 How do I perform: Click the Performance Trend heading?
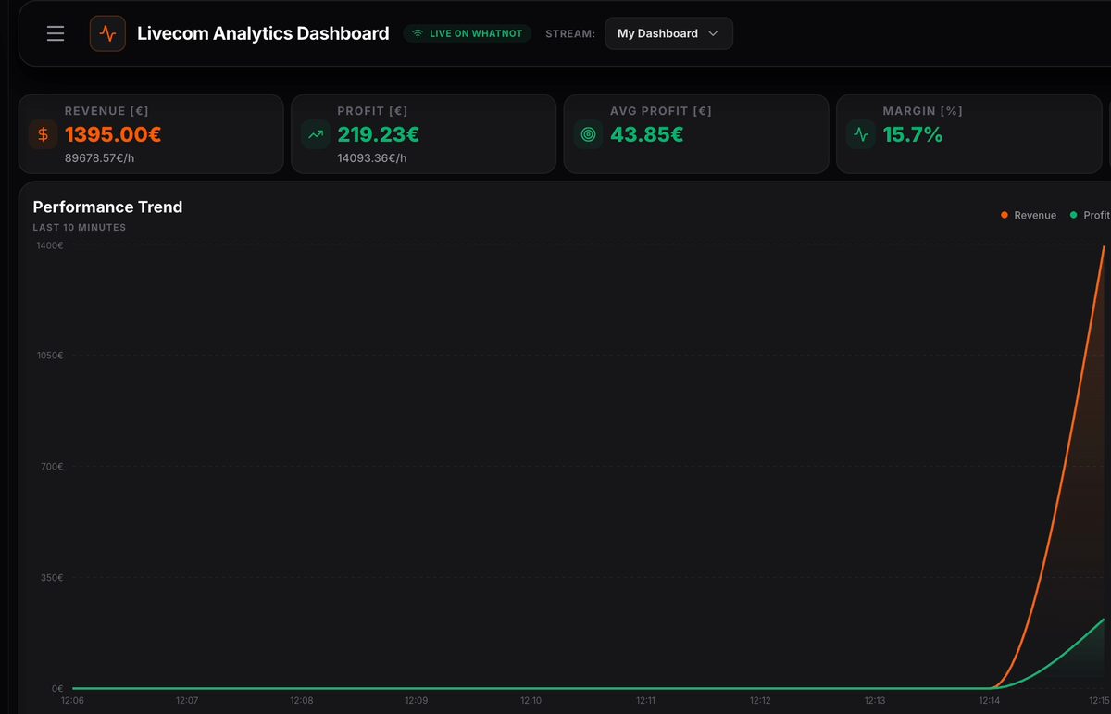[107, 207]
